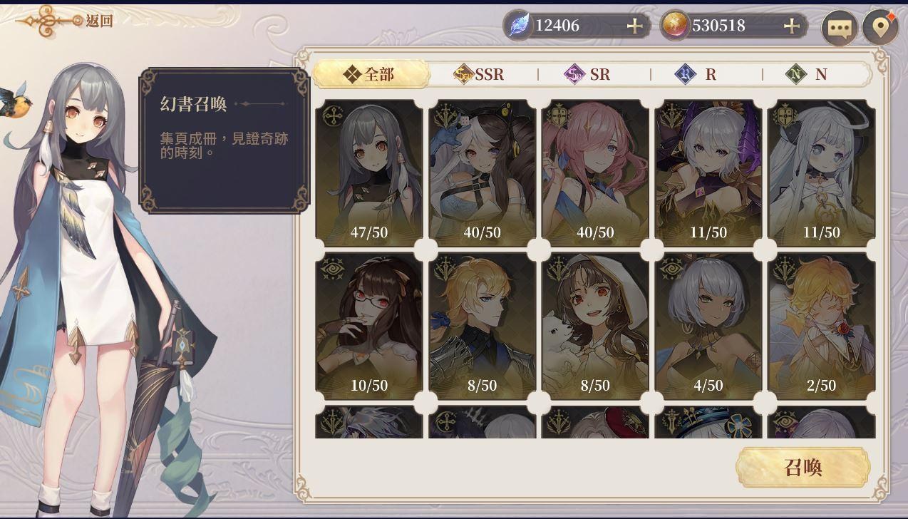Filter by the R rarity tab
The width and height of the screenshot is (908, 519).
coord(699,74)
